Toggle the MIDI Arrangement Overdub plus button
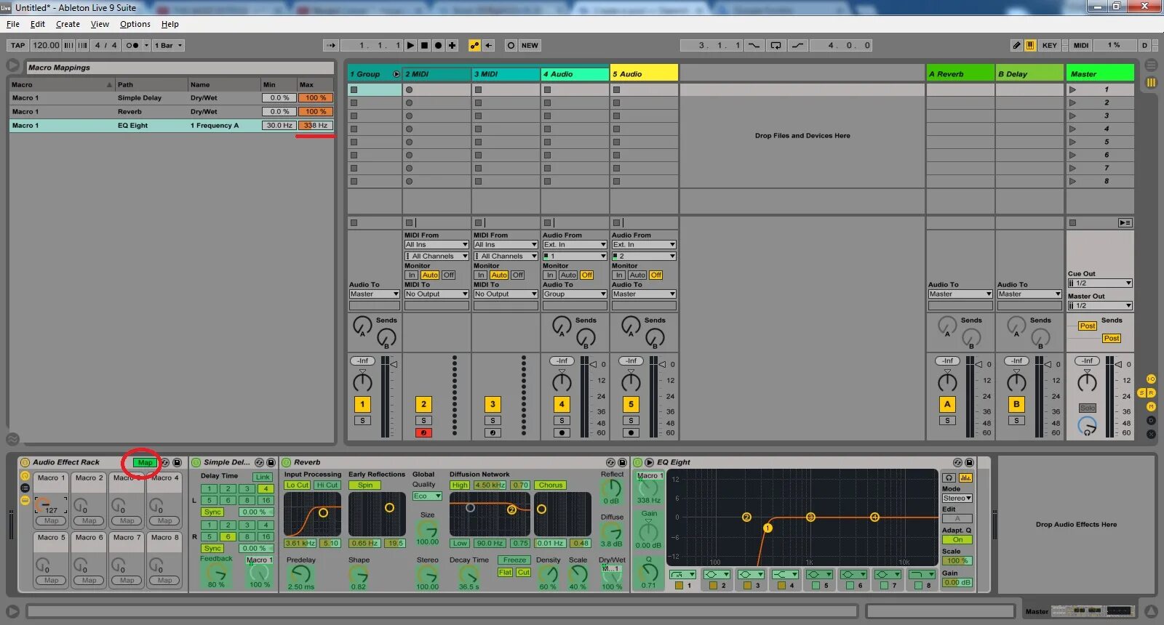Image resolution: width=1164 pixels, height=625 pixels. 452,45
